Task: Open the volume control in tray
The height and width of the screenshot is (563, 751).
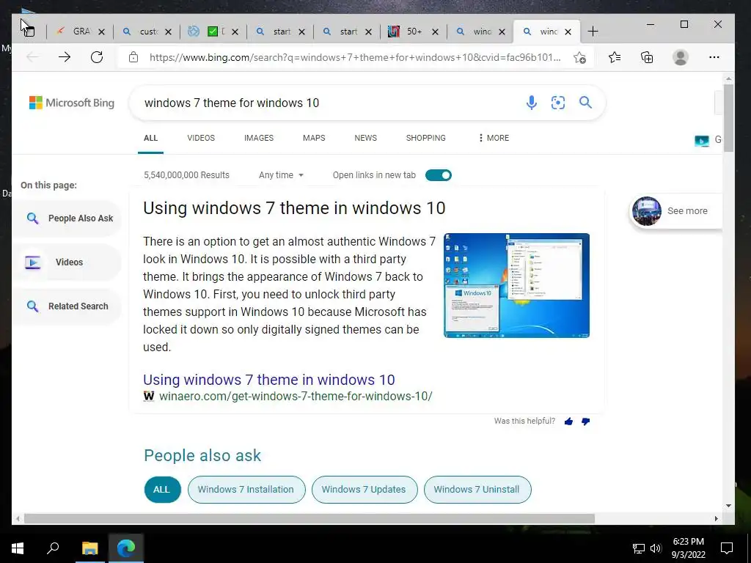Action: coord(656,548)
